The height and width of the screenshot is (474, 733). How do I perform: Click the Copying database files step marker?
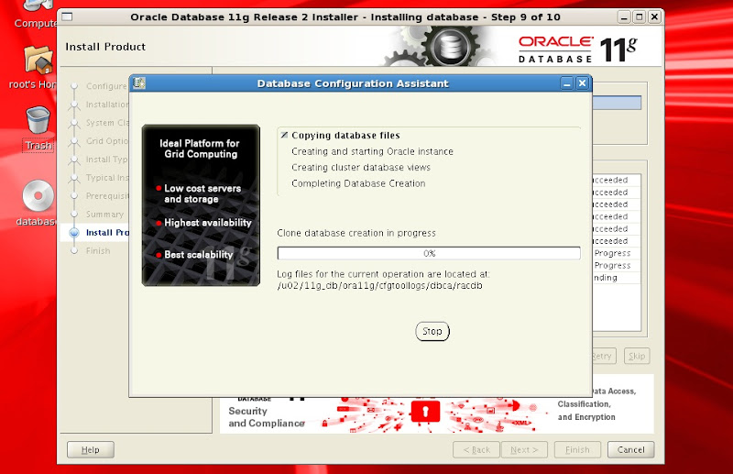pos(284,135)
